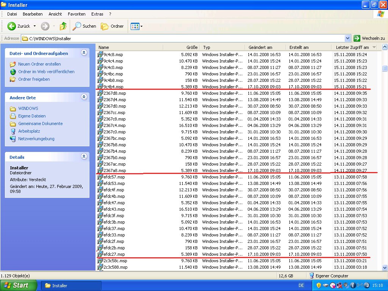388x291 pixels.
Task: Go up one folder level
Action: click(63, 26)
